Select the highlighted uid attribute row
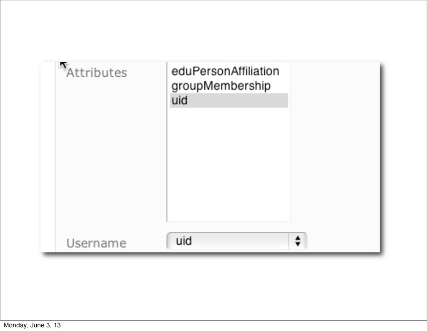The image size is (427, 331). 229,100
